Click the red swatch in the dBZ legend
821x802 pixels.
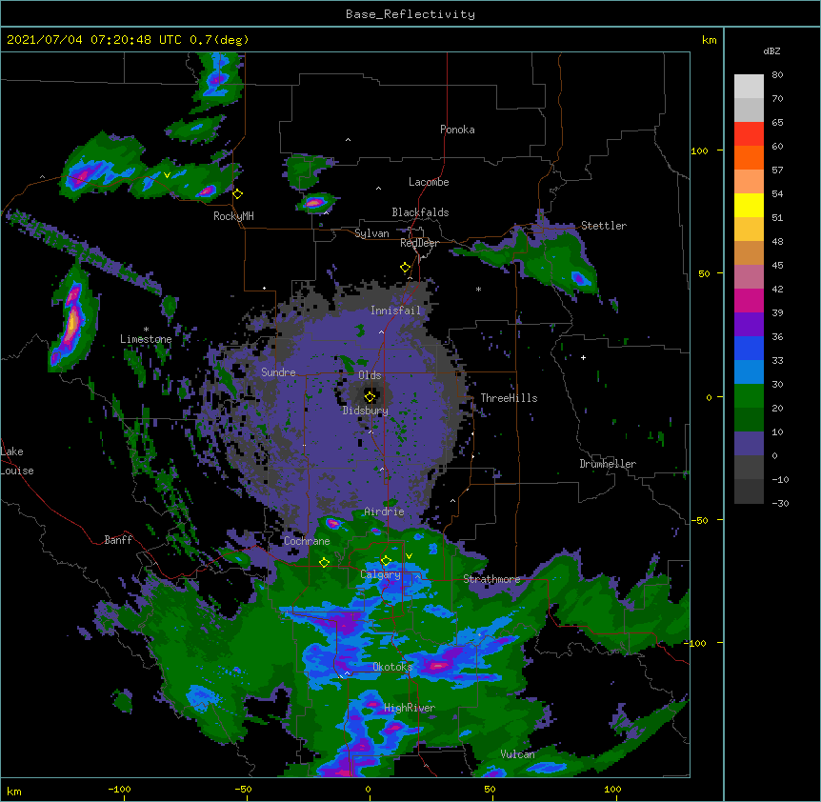click(749, 133)
